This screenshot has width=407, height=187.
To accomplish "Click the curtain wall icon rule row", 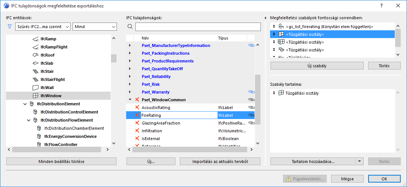I will [x=332, y=42].
